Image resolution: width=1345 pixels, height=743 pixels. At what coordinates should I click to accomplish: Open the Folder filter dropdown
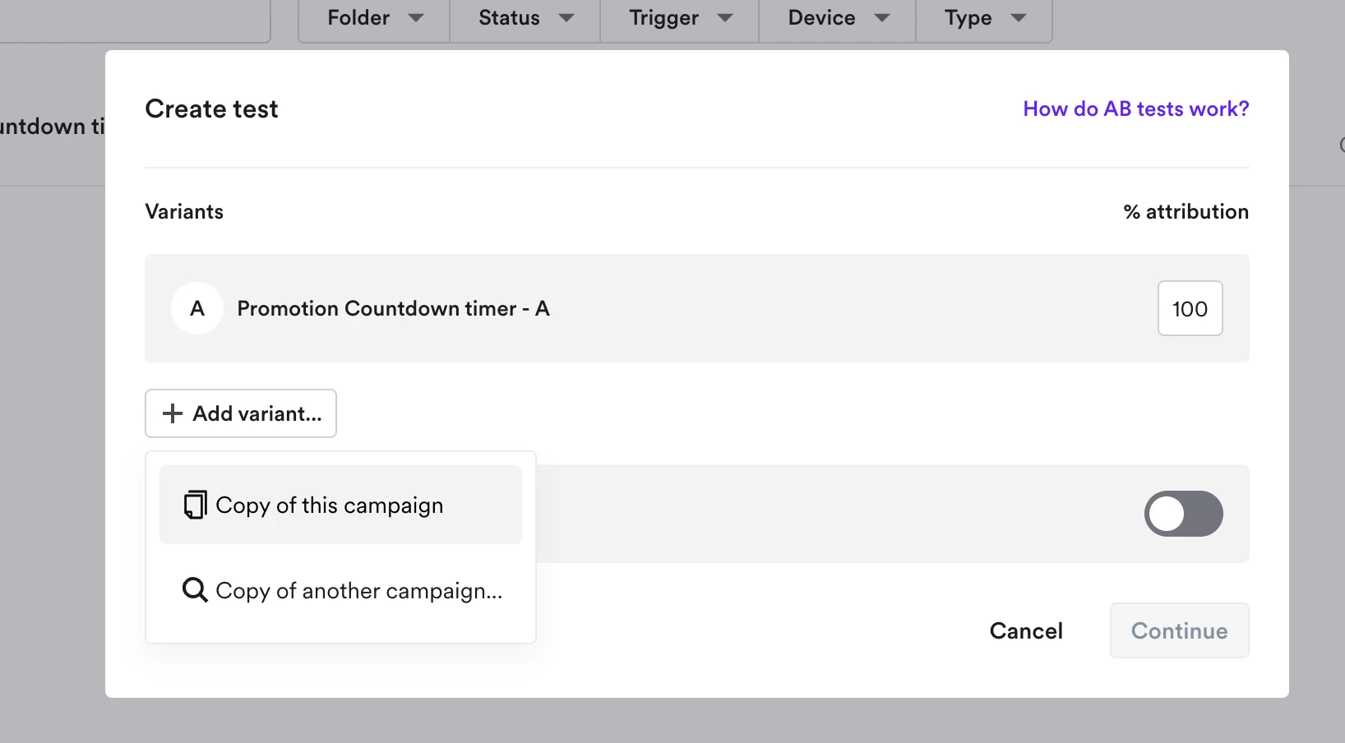coord(374,18)
